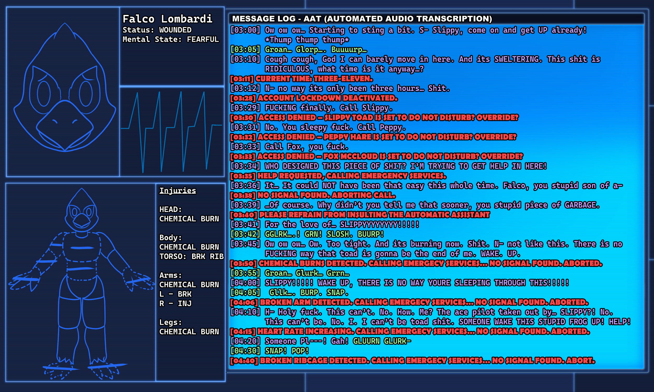This screenshot has height=392, width=654.
Task: Select the HEAD: CHEMICAL BURN entry
Action: pyautogui.click(x=189, y=214)
